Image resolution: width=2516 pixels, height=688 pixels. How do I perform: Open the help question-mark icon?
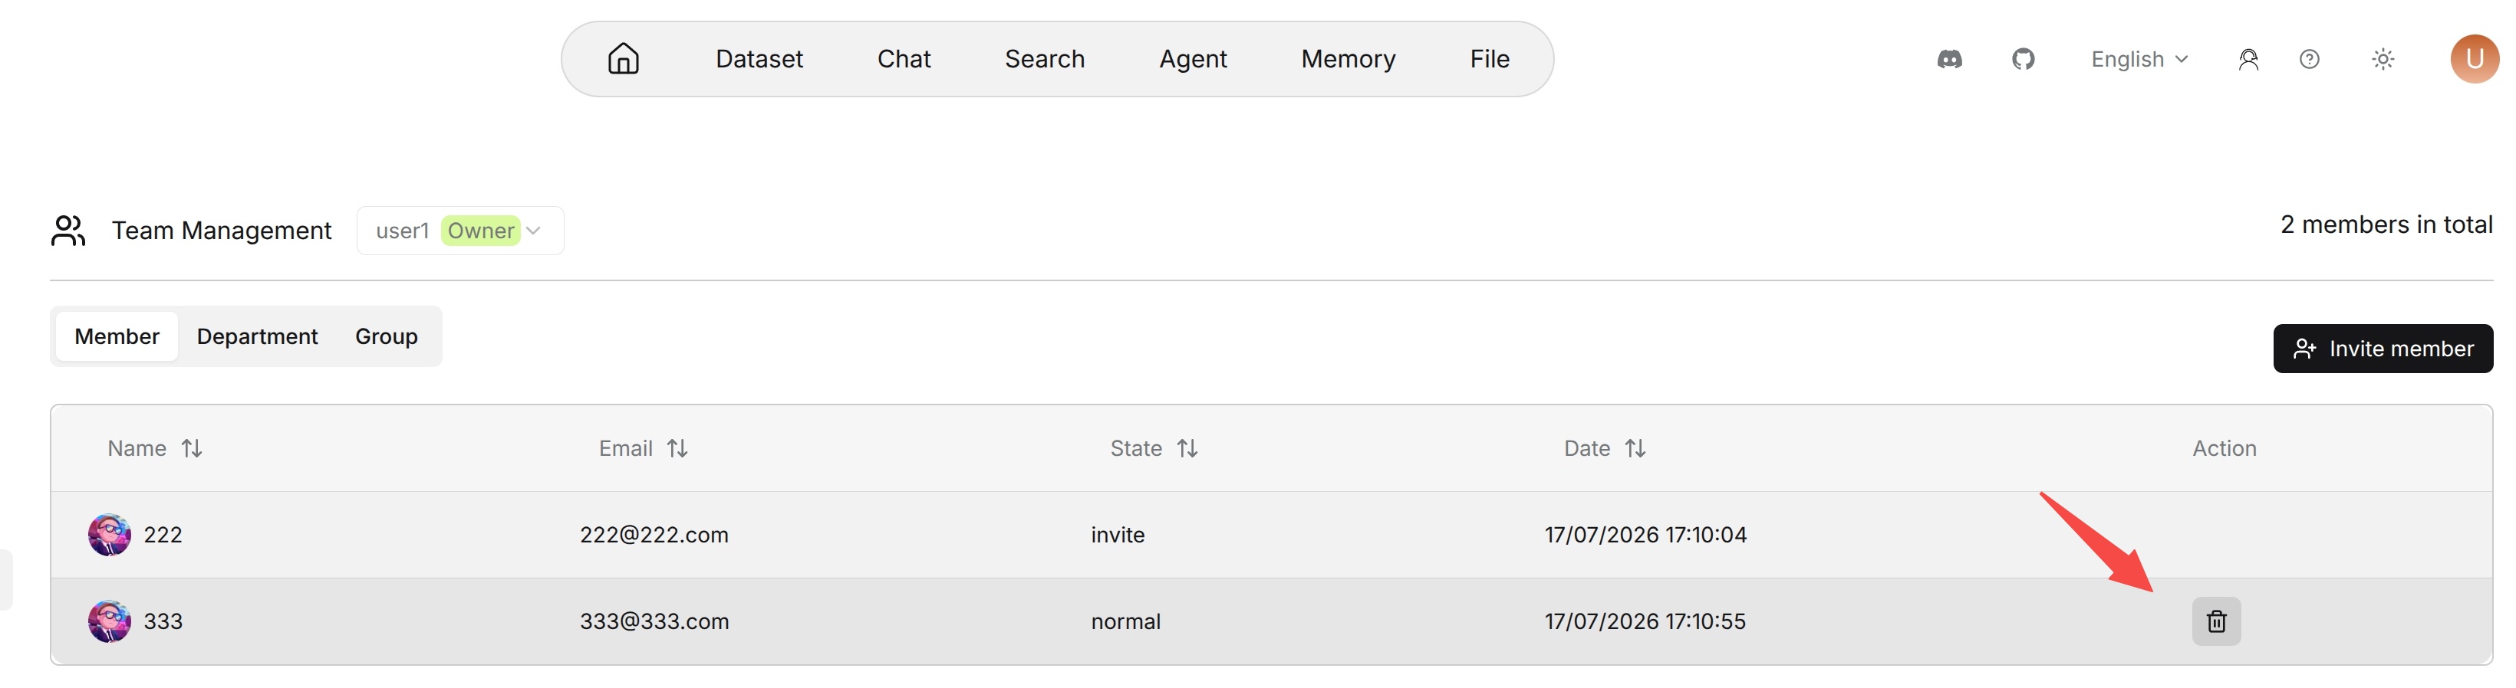[2309, 60]
